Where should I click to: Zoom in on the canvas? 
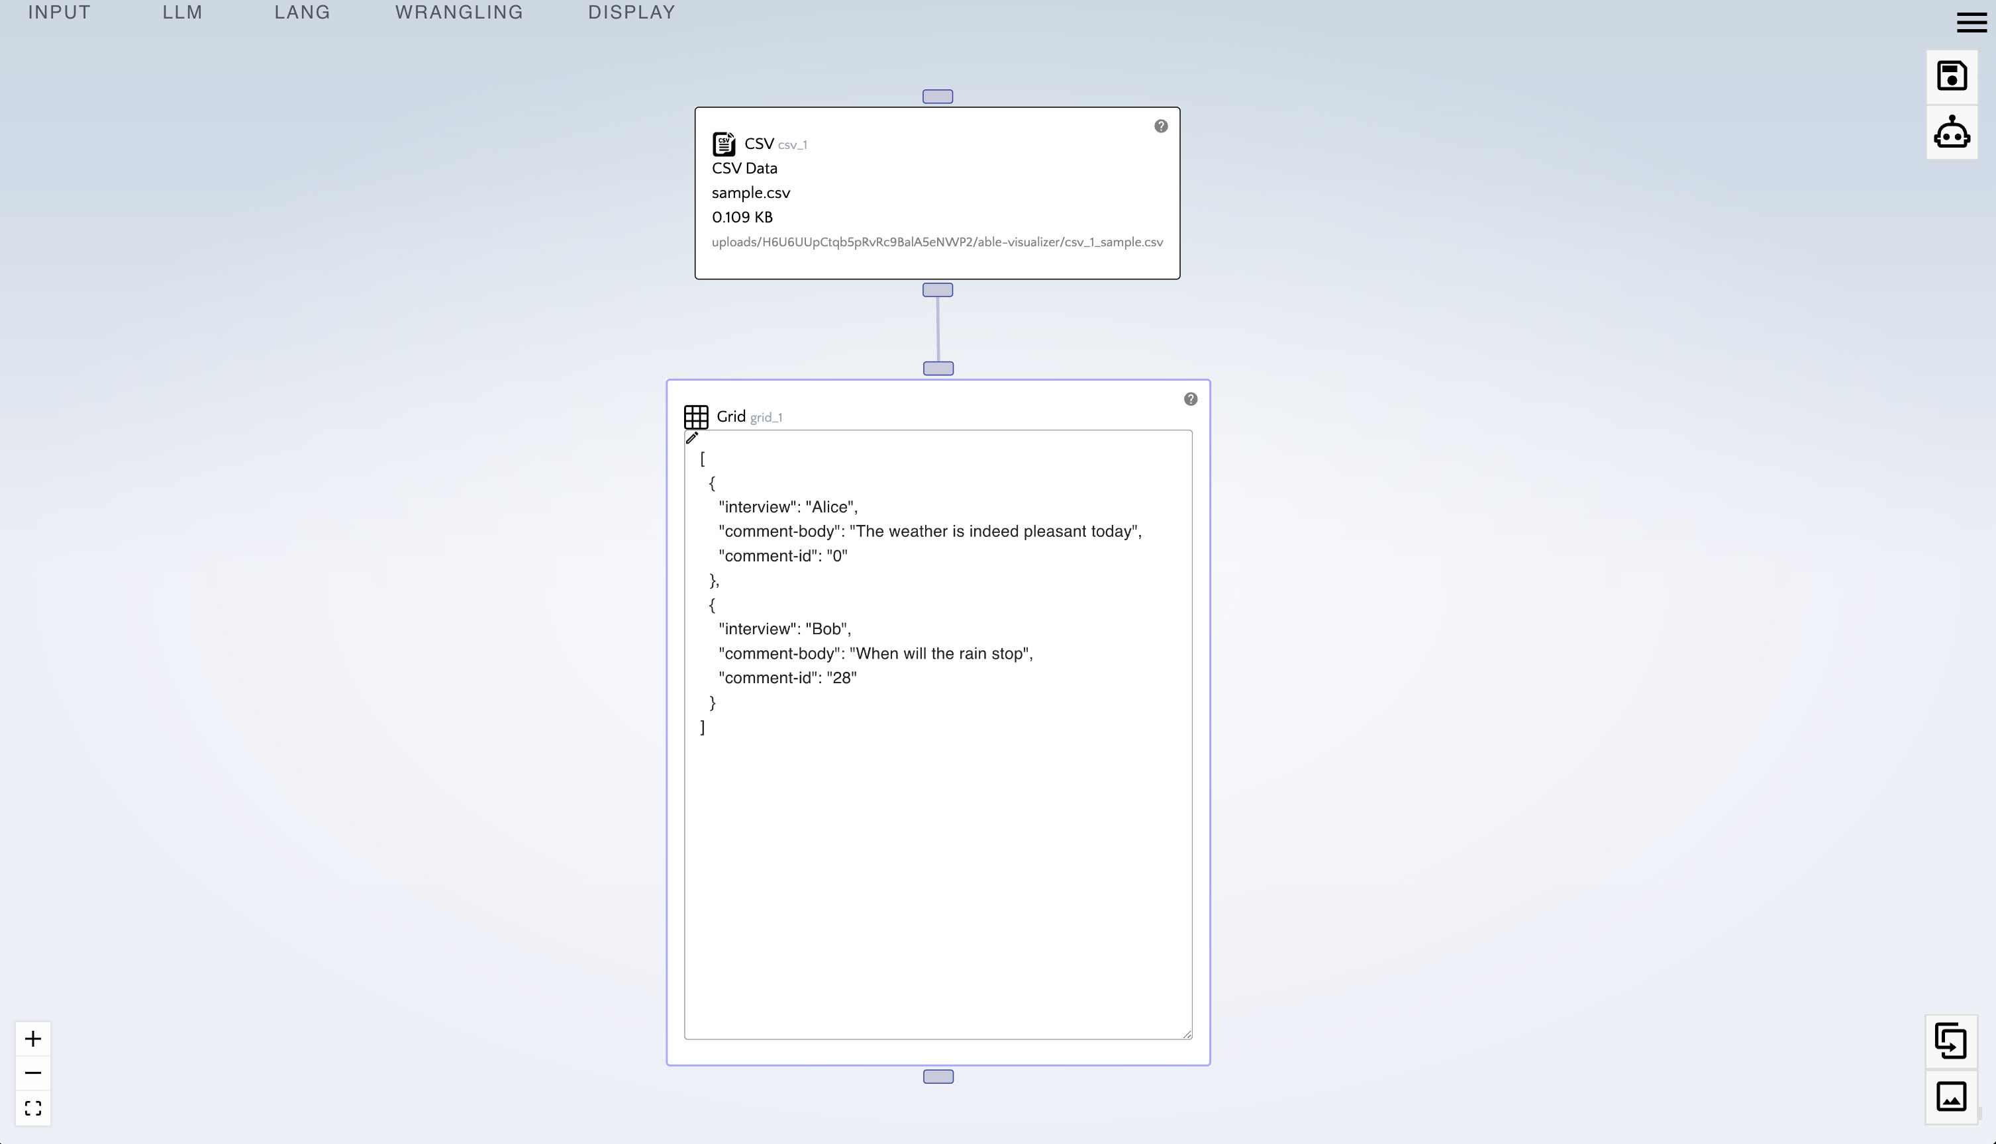point(33,1039)
